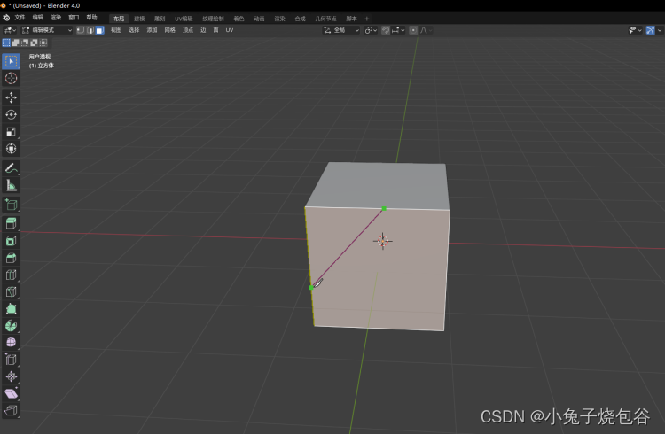Choose the 'intersect selection' mode icon
Viewport: 665px width, 434px height.
tap(43, 43)
